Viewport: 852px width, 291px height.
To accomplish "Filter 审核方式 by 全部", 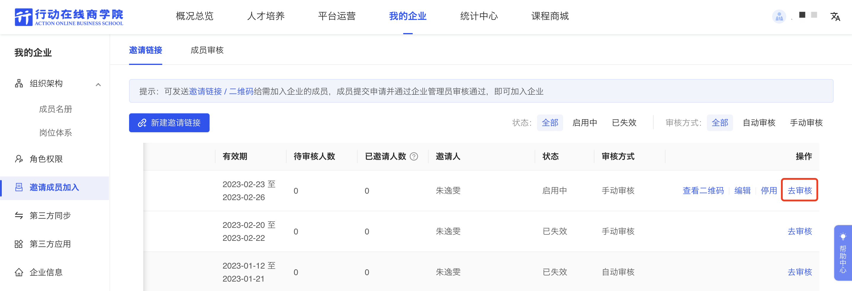I will tap(720, 122).
